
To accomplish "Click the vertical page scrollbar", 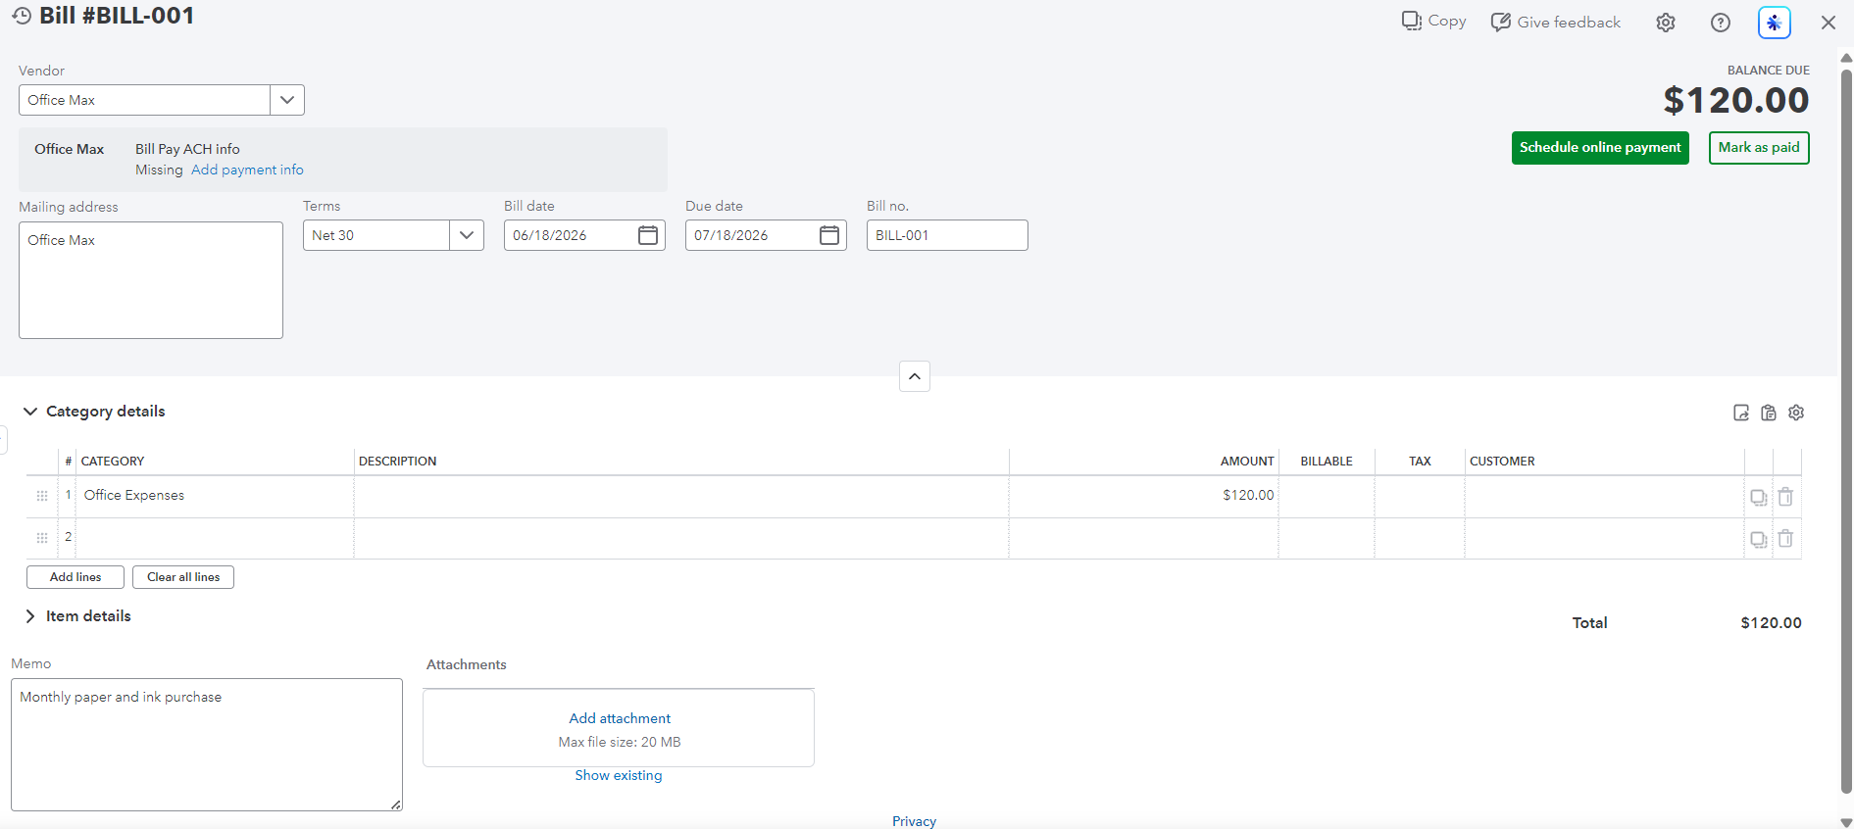I will tap(1846, 429).
